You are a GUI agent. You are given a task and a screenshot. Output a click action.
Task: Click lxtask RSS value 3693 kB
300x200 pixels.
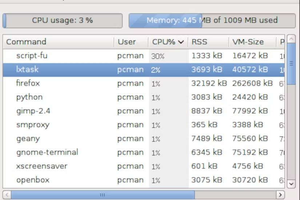[x=207, y=70]
